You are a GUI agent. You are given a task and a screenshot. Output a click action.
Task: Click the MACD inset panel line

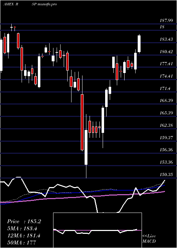(x=95, y=231)
